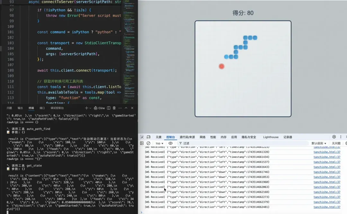Open the 默认级别 log level dropdown
The height and width of the screenshot is (214, 347).
pyautogui.click(x=319, y=143)
